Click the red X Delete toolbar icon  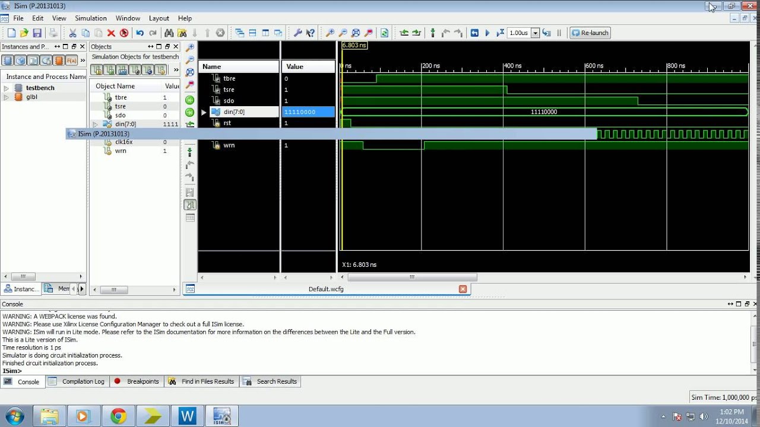[111, 33]
